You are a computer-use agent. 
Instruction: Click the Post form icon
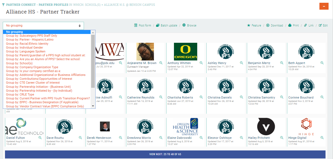[x=136, y=25]
